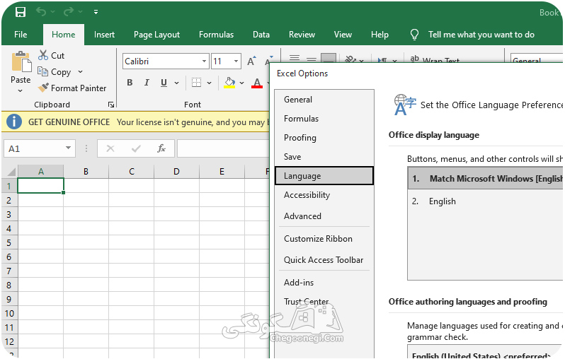
Task: Open the View ribbon tab
Action: click(x=343, y=35)
